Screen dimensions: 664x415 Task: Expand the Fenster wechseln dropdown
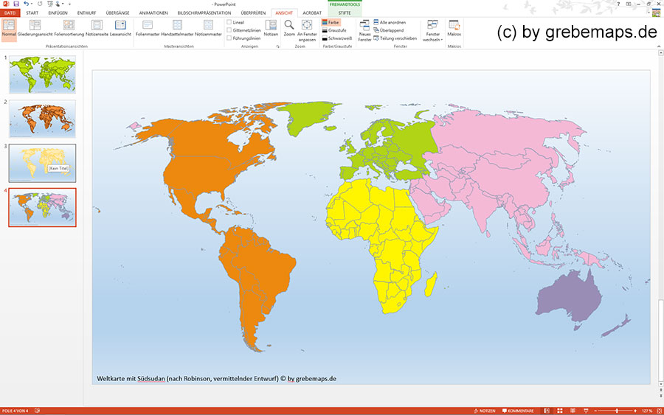(432, 30)
